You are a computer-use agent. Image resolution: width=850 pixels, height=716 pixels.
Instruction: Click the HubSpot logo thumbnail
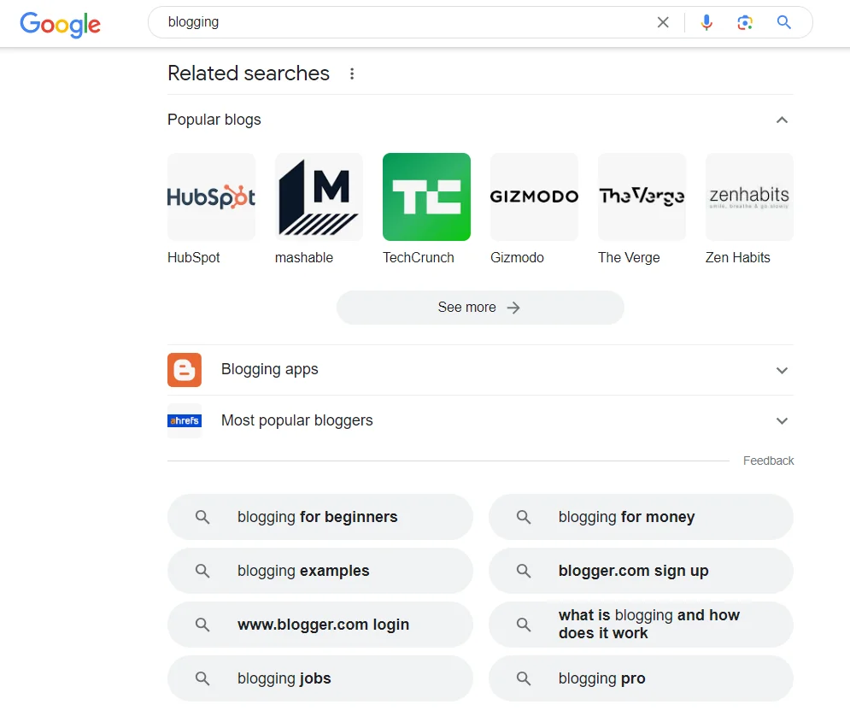click(211, 197)
